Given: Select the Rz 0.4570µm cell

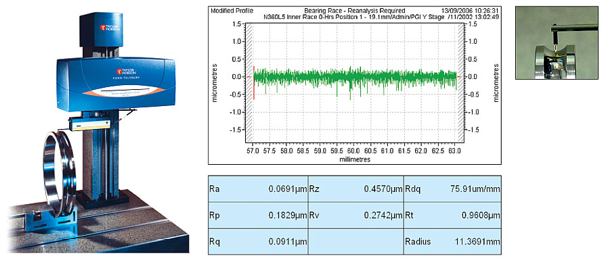Looking at the screenshot, I should click(x=355, y=189).
